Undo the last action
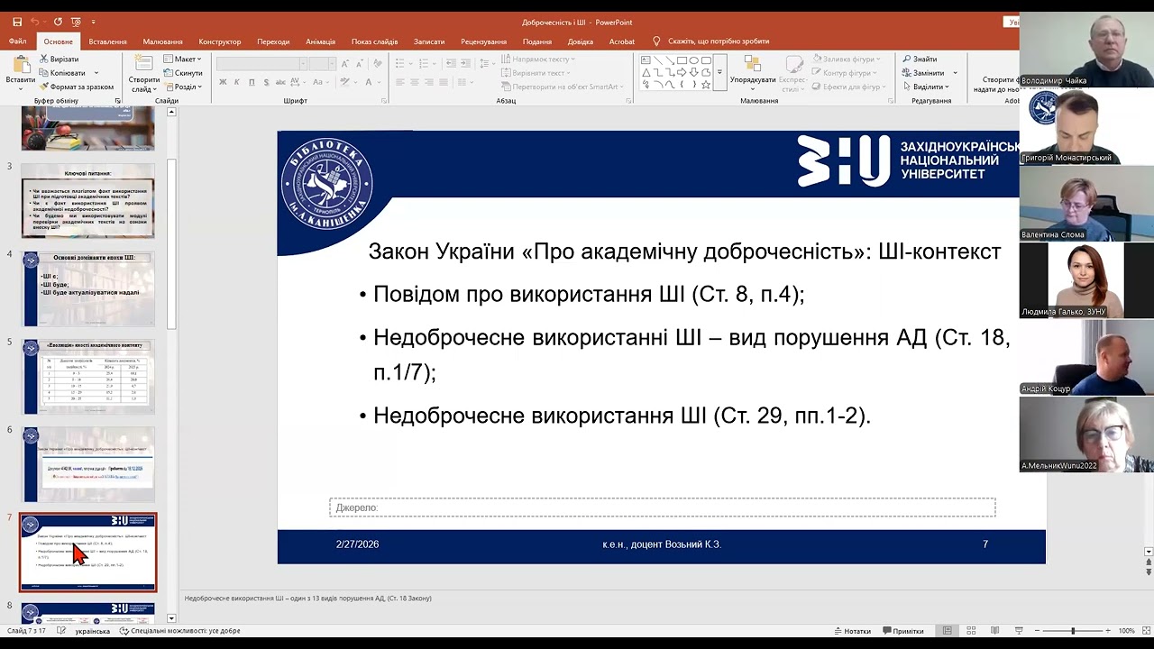The image size is (1154, 649). (36, 22)
